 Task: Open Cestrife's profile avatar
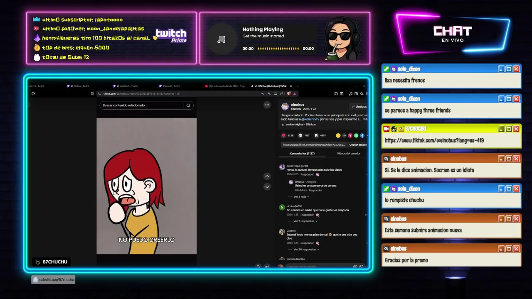282,232
